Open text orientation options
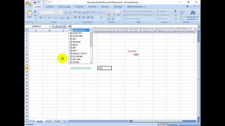 point(88,13)
